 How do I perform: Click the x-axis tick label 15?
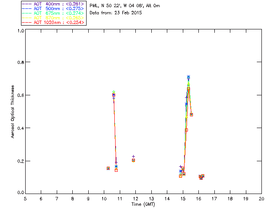183,199
